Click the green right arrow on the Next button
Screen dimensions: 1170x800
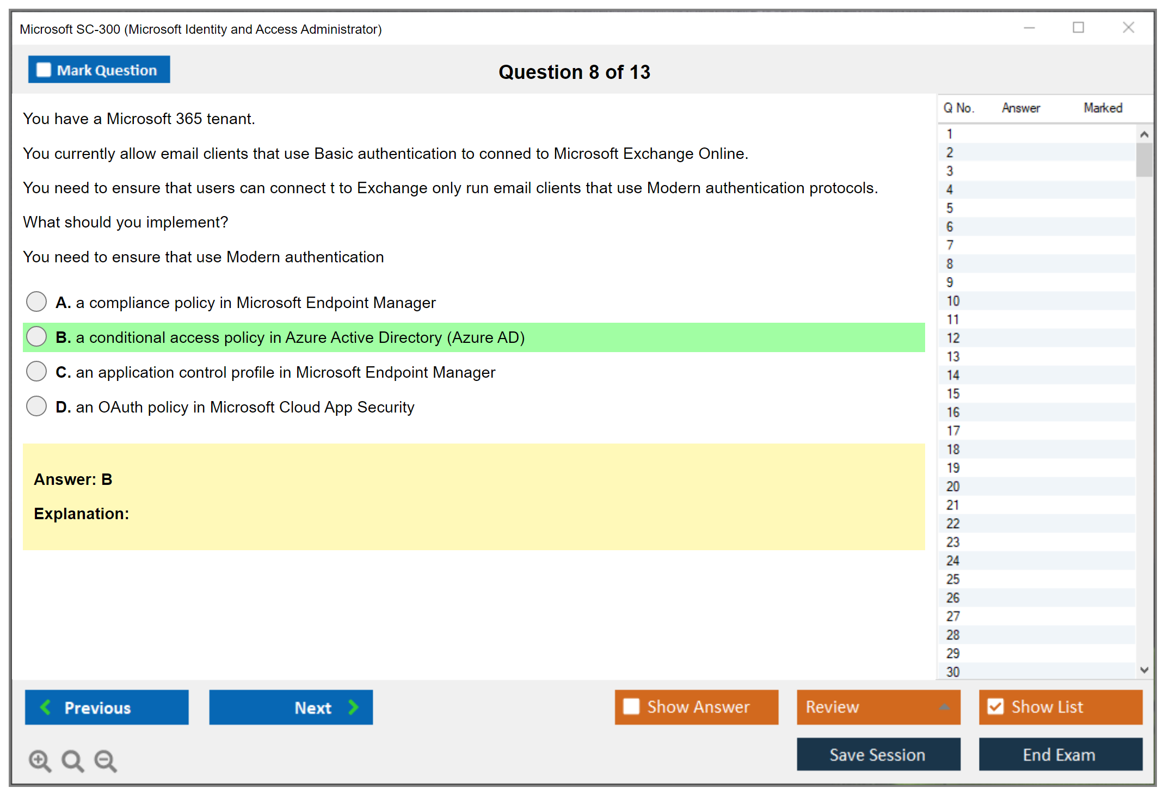coord(353,707)
